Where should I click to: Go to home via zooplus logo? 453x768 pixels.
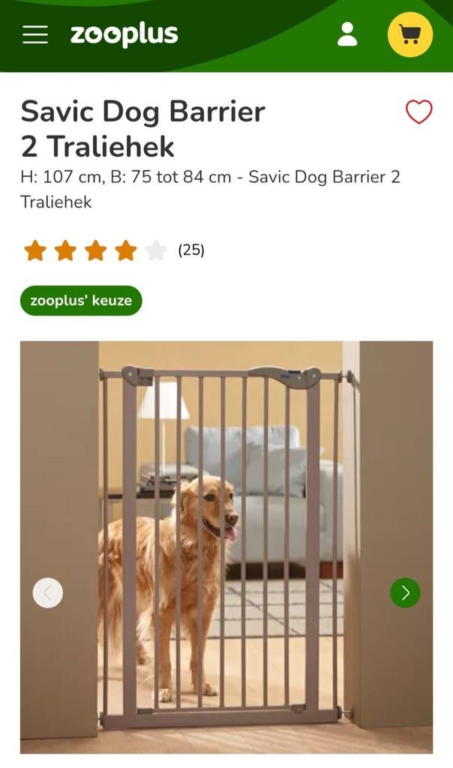click(x=124, y=34)
